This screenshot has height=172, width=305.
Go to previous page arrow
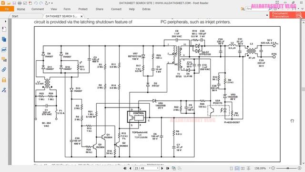click(x=130, y=168)
